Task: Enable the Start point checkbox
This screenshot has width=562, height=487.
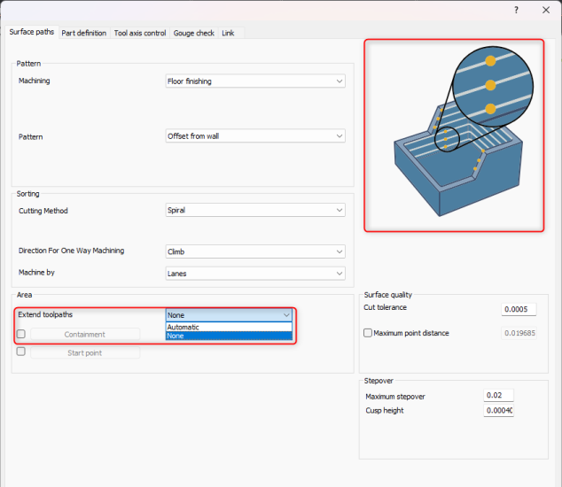Action: (20, 352)
